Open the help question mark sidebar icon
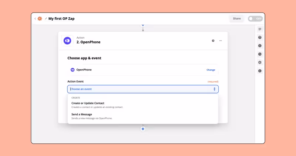This screenshot has height=156, width=296. coord(260,38)
